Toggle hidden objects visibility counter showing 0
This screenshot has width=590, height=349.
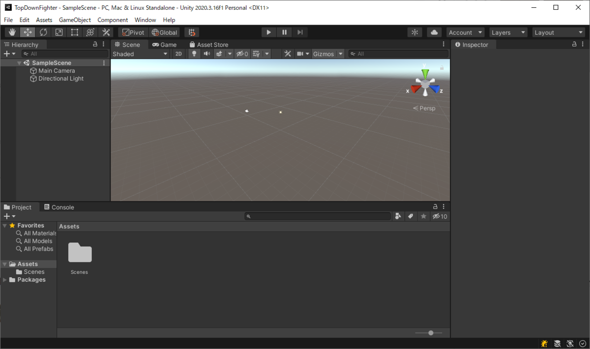pos(242,54)
